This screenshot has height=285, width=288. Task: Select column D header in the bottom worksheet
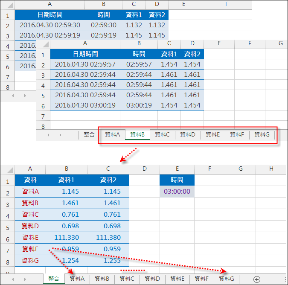point(145,169)
